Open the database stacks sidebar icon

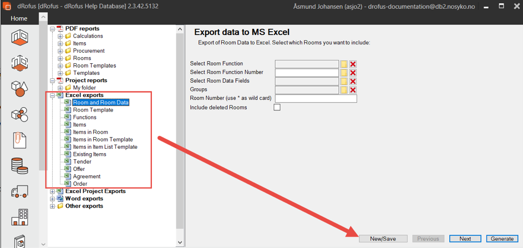coord(19,165)
